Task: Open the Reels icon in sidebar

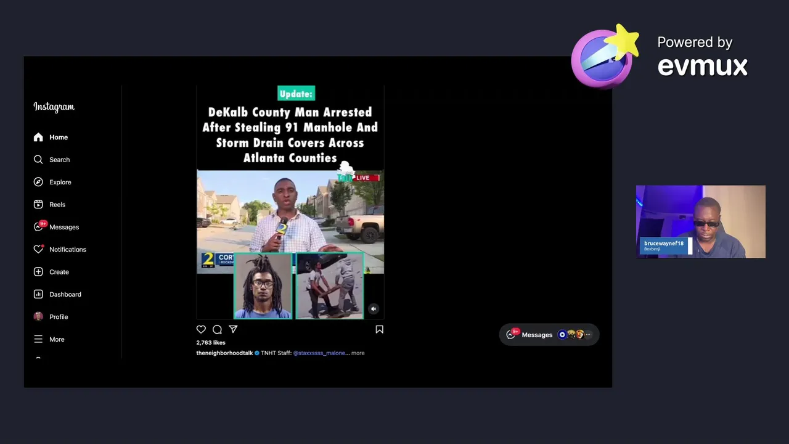Action: tap(38, 204)
